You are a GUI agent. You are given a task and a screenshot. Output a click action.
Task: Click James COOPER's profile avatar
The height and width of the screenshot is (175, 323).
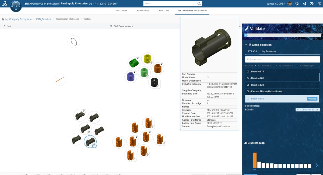[x=290, y=4]
